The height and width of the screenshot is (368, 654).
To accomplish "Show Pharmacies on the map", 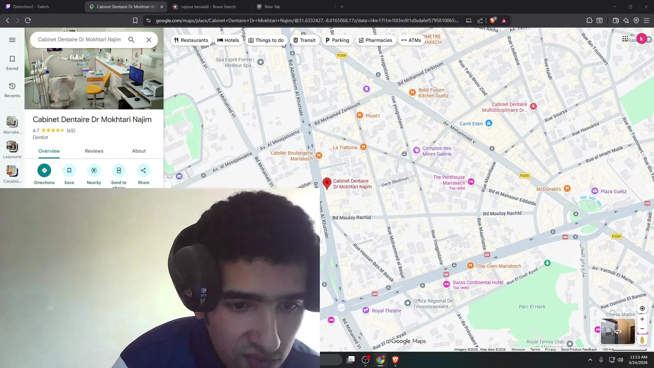I will point(376,40).
